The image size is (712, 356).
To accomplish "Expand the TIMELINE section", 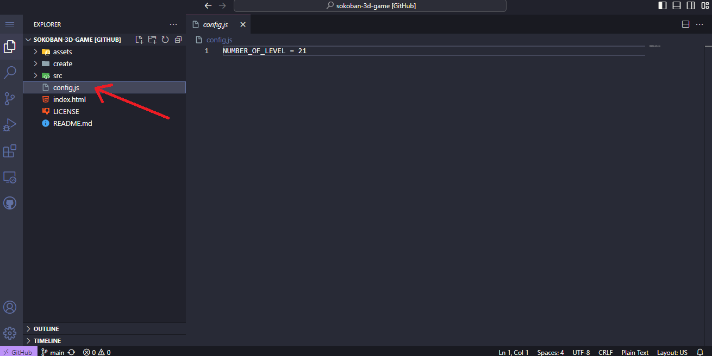I will (104, 341).
